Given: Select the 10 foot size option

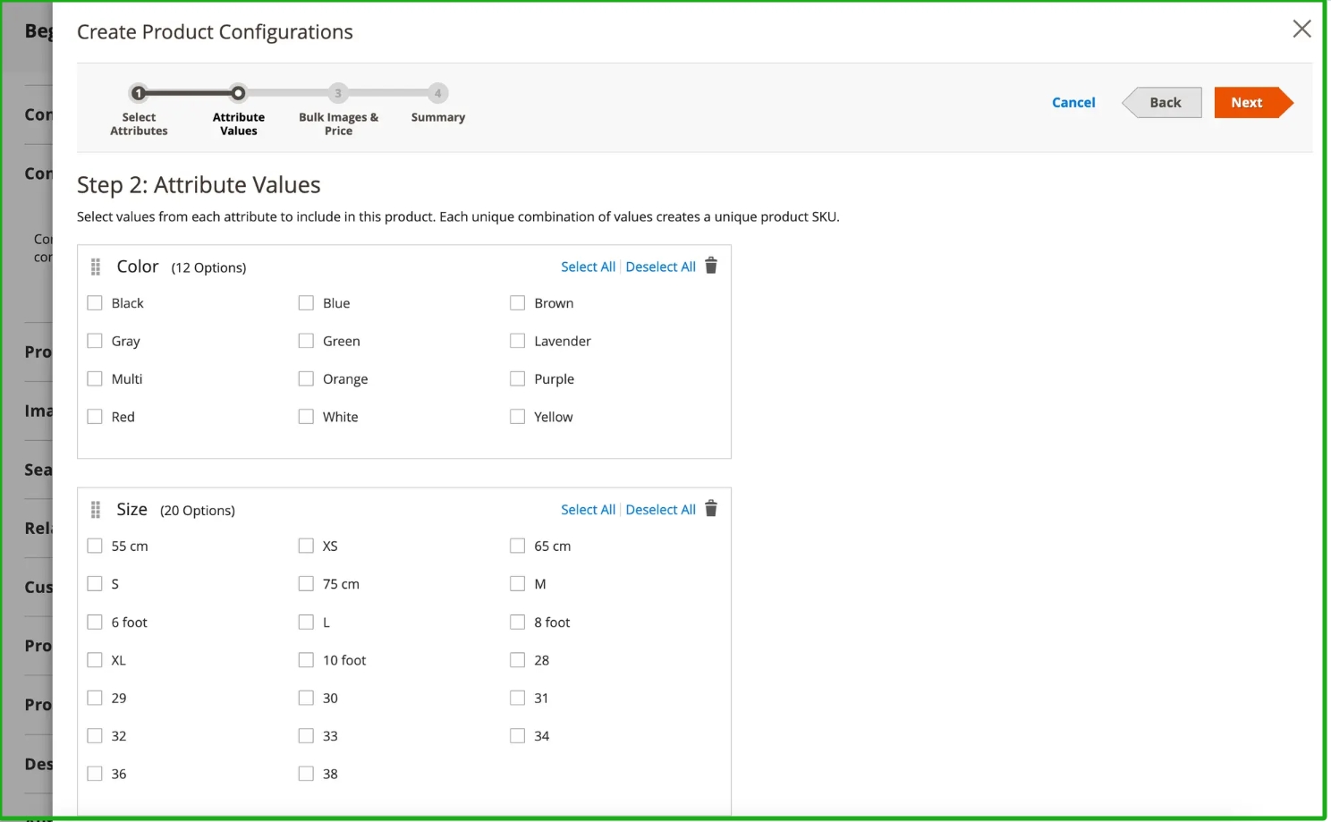Looking at the screenshot, I should click(x=306, y=660).
